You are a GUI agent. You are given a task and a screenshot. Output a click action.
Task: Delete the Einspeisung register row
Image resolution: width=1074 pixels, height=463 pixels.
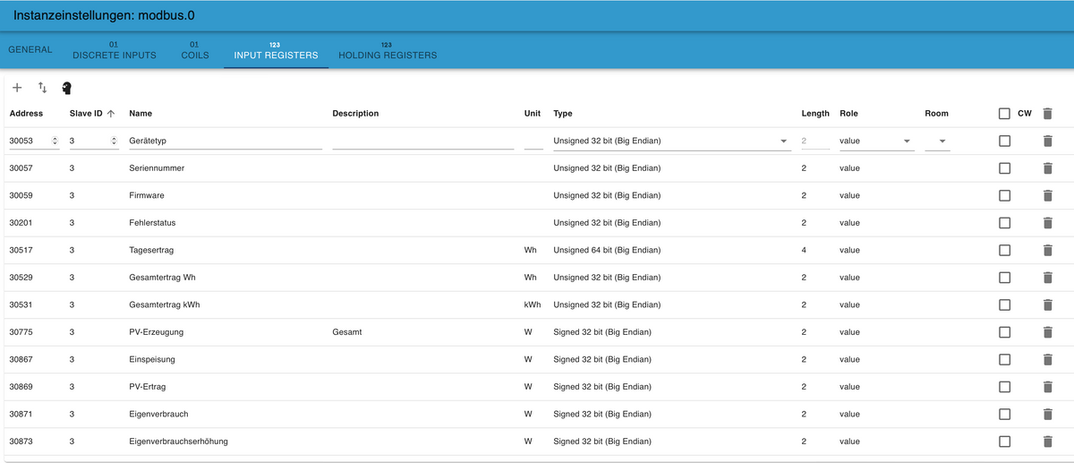pyautogui.click(x=1047, y=359)
